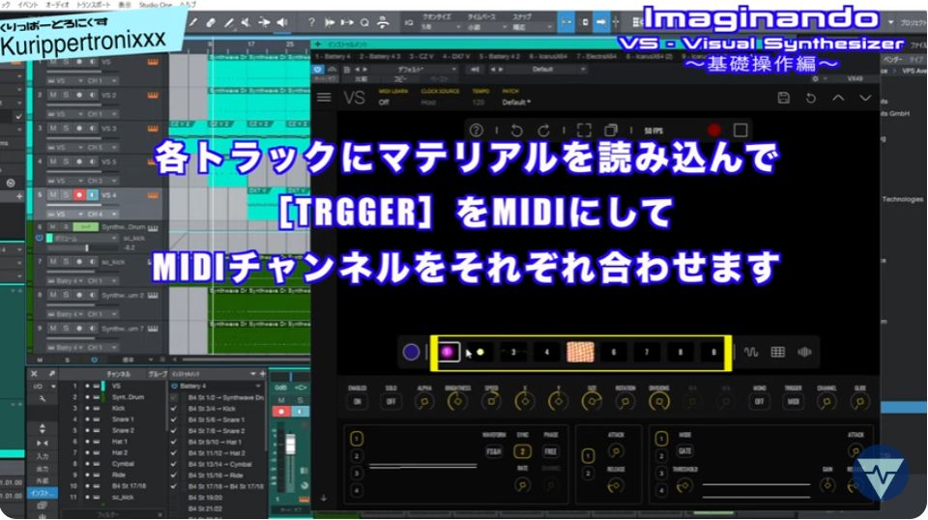Click the SIZE knob
The image size is (928, 520).
point(592,402)
